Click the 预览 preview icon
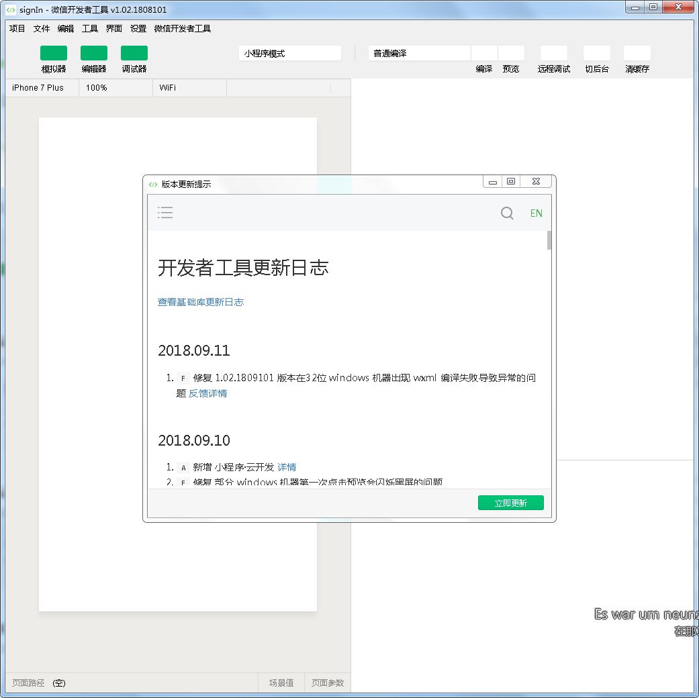 (511, 53)
